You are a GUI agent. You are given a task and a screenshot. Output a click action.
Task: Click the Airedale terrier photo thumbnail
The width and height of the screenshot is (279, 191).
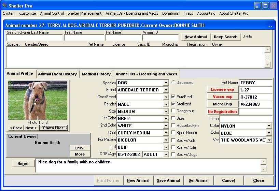point(38,100)
